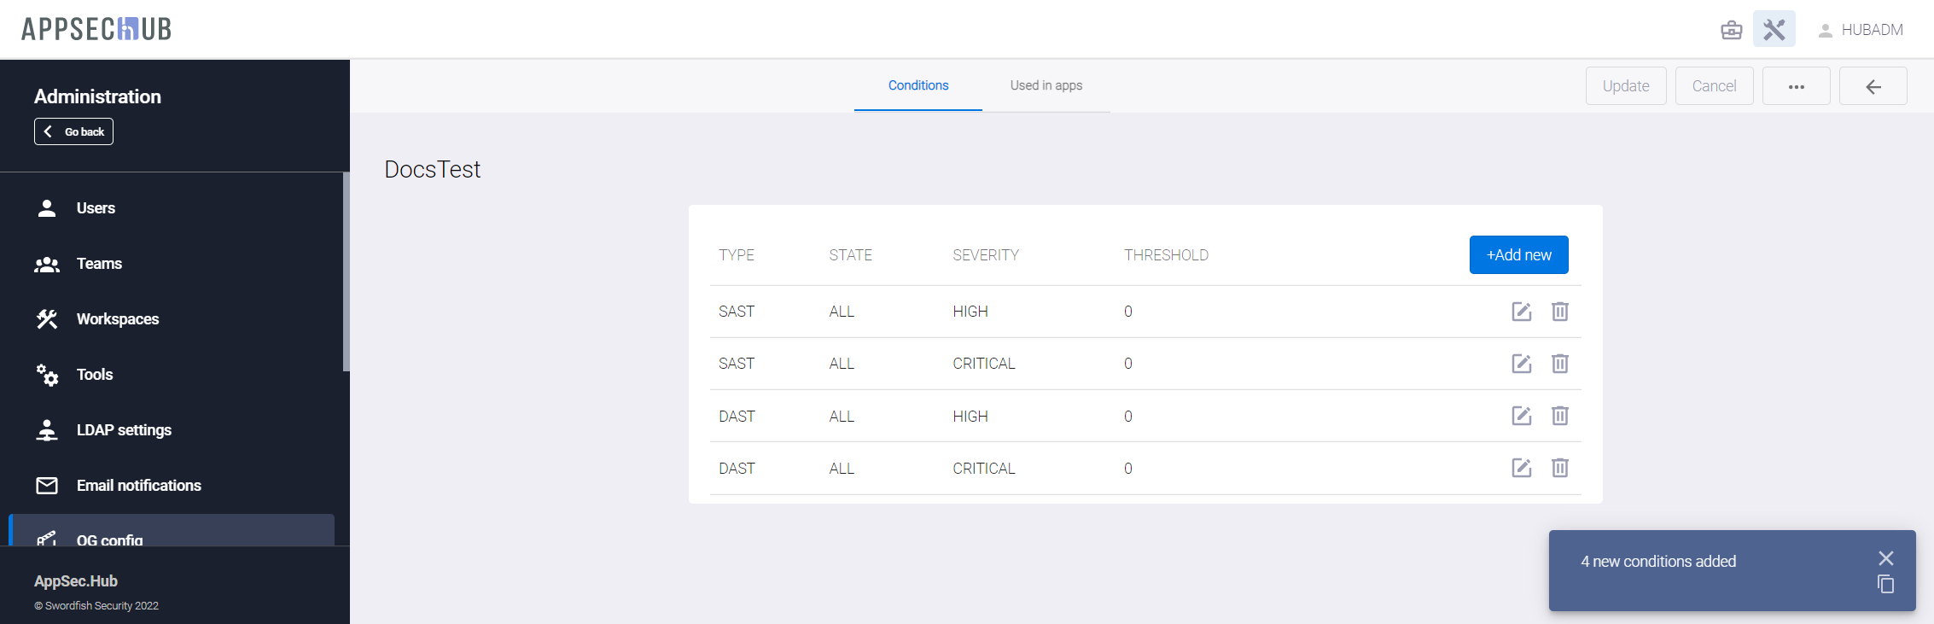Image resolution: width=1934 pixels, height=624 pixels.
Task: Edit the SAST CRITICAL condition
Action: 1521,364
